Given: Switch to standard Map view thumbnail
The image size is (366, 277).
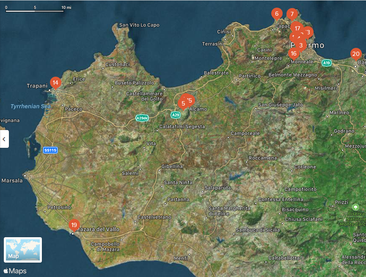Looking at the screenshot, I should coord(23,250).
